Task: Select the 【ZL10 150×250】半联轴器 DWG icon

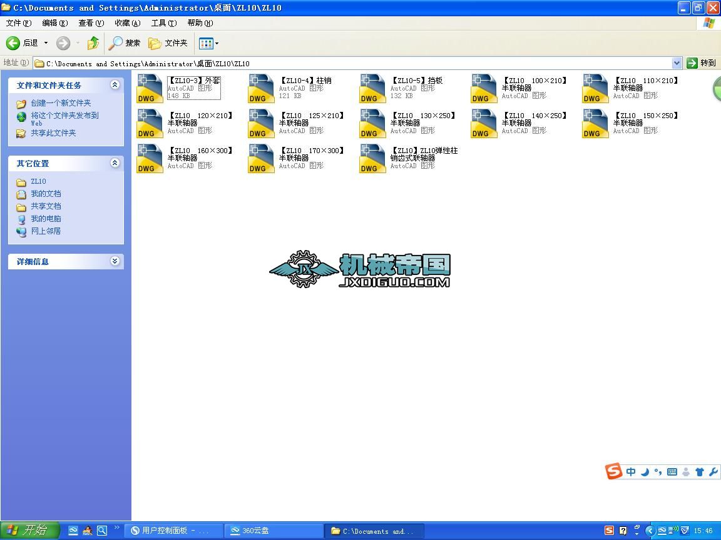Action: (x=595, y=124)
